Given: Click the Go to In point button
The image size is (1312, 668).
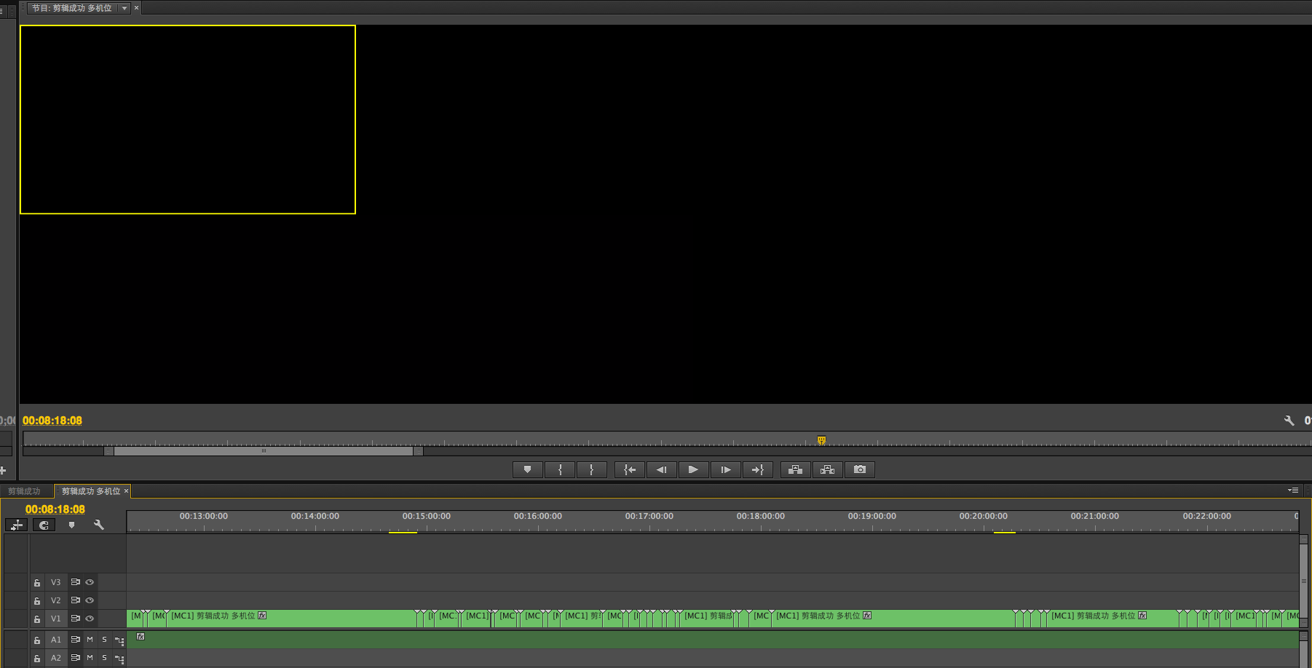Looking at the screenshot, I should [x=630, y=470].
